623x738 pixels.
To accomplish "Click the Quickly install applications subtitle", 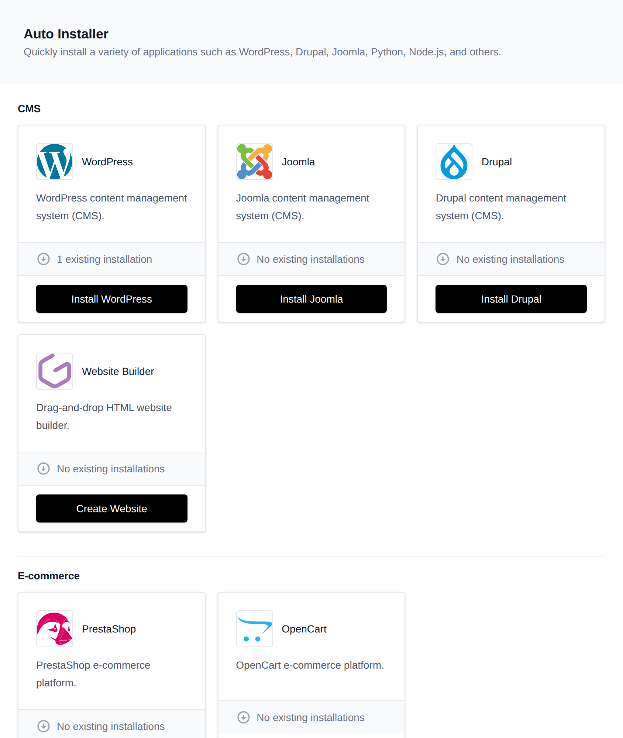I will tap(262, 52).
